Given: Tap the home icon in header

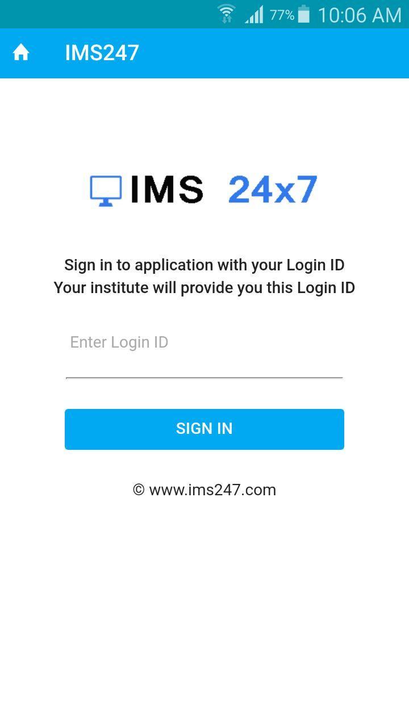Looking at the screenshot, I should tap(21, 53).
